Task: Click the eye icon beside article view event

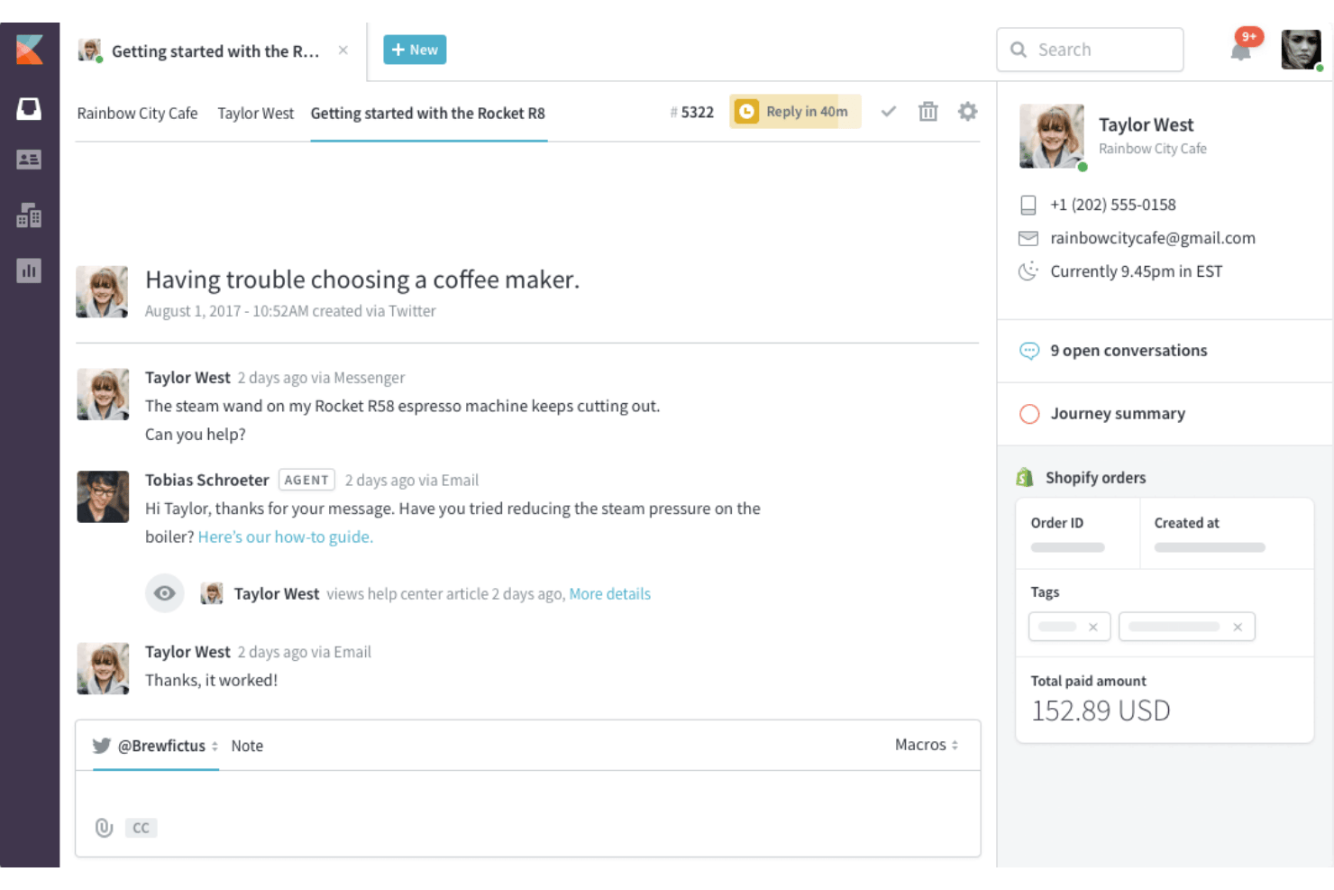Action: pos(165,593)
